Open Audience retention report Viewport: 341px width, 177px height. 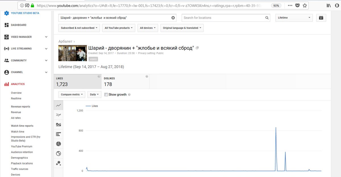click(x=22, y=152)
